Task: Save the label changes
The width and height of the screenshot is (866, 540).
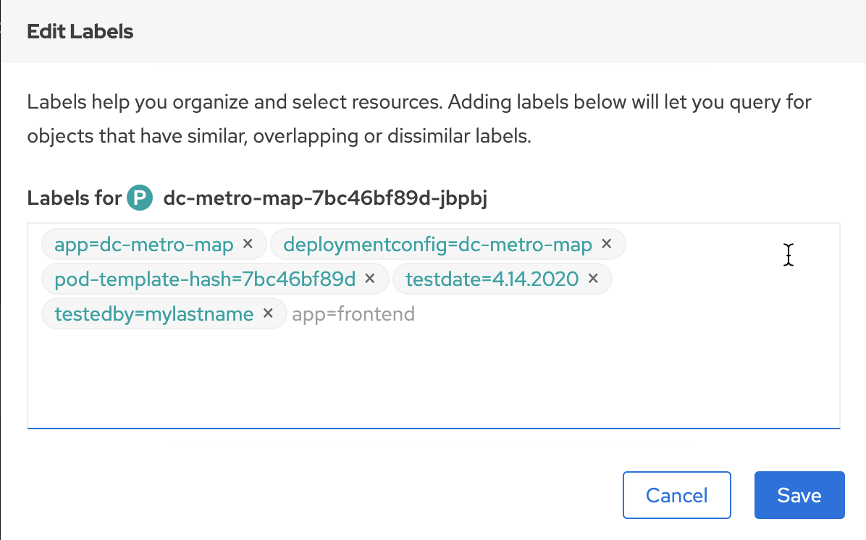Action: (x=799, y=495)
